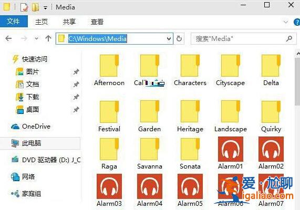Unpin 下载 using its pin icon

[x=76, y=97]
